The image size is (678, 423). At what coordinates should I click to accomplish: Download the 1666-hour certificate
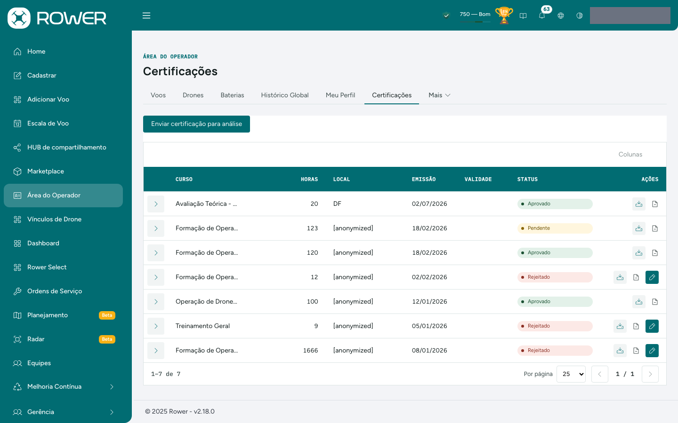(x=620, y=351)
